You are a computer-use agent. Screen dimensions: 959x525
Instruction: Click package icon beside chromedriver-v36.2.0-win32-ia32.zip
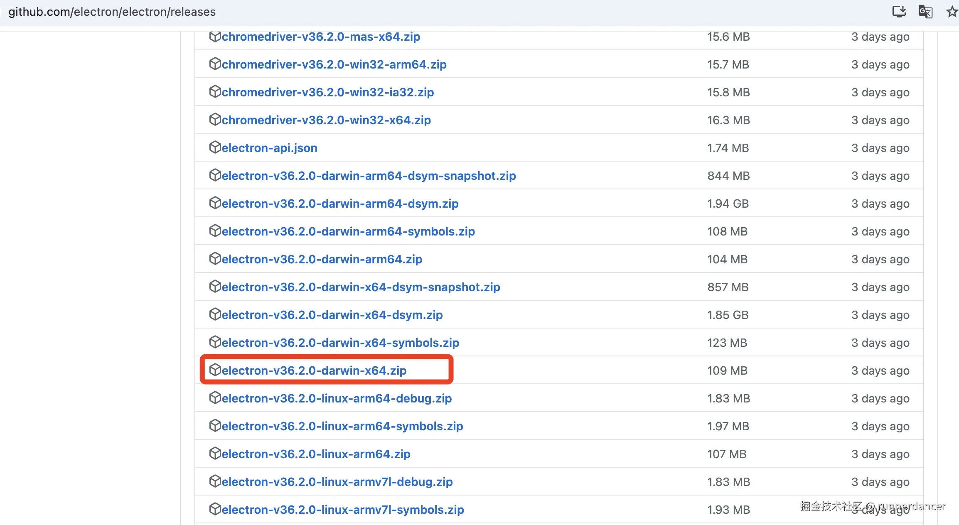[x=215, y=92]
